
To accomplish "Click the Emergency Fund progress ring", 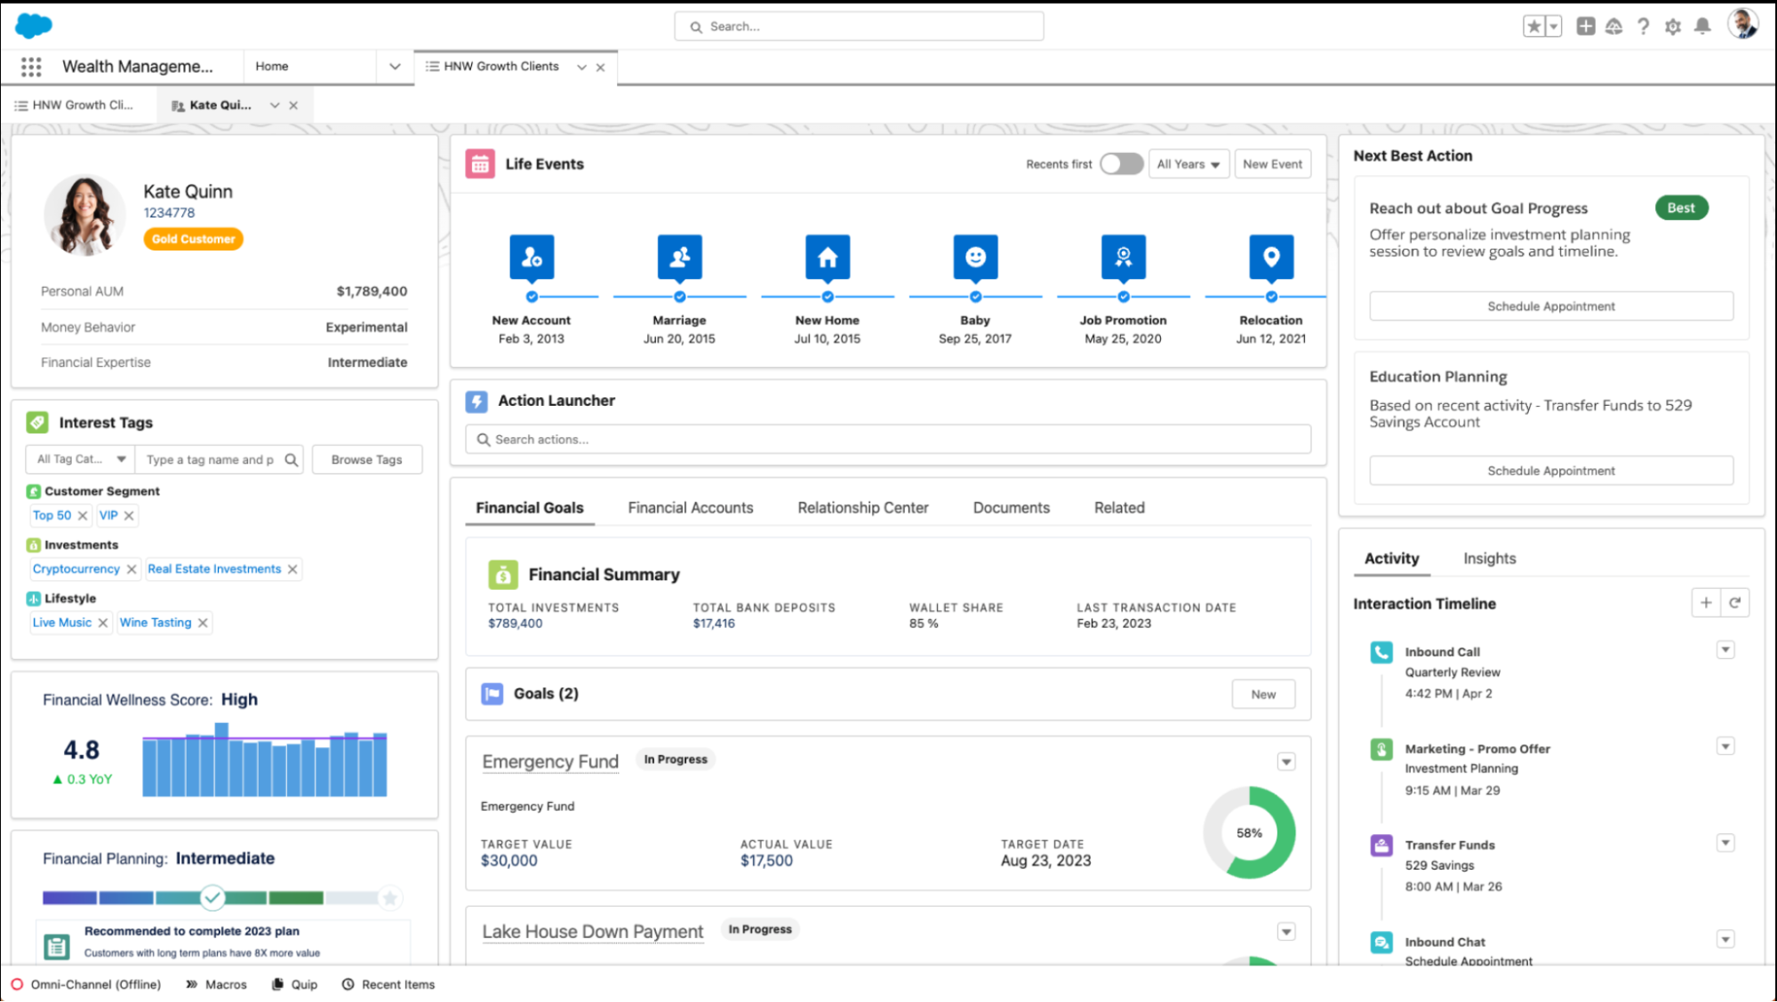I will (1248, 833).
